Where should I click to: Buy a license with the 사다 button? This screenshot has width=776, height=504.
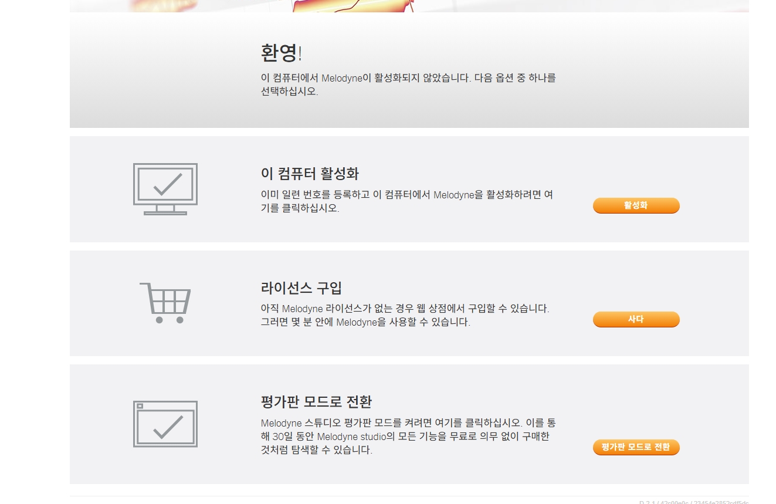click(636, 319)
